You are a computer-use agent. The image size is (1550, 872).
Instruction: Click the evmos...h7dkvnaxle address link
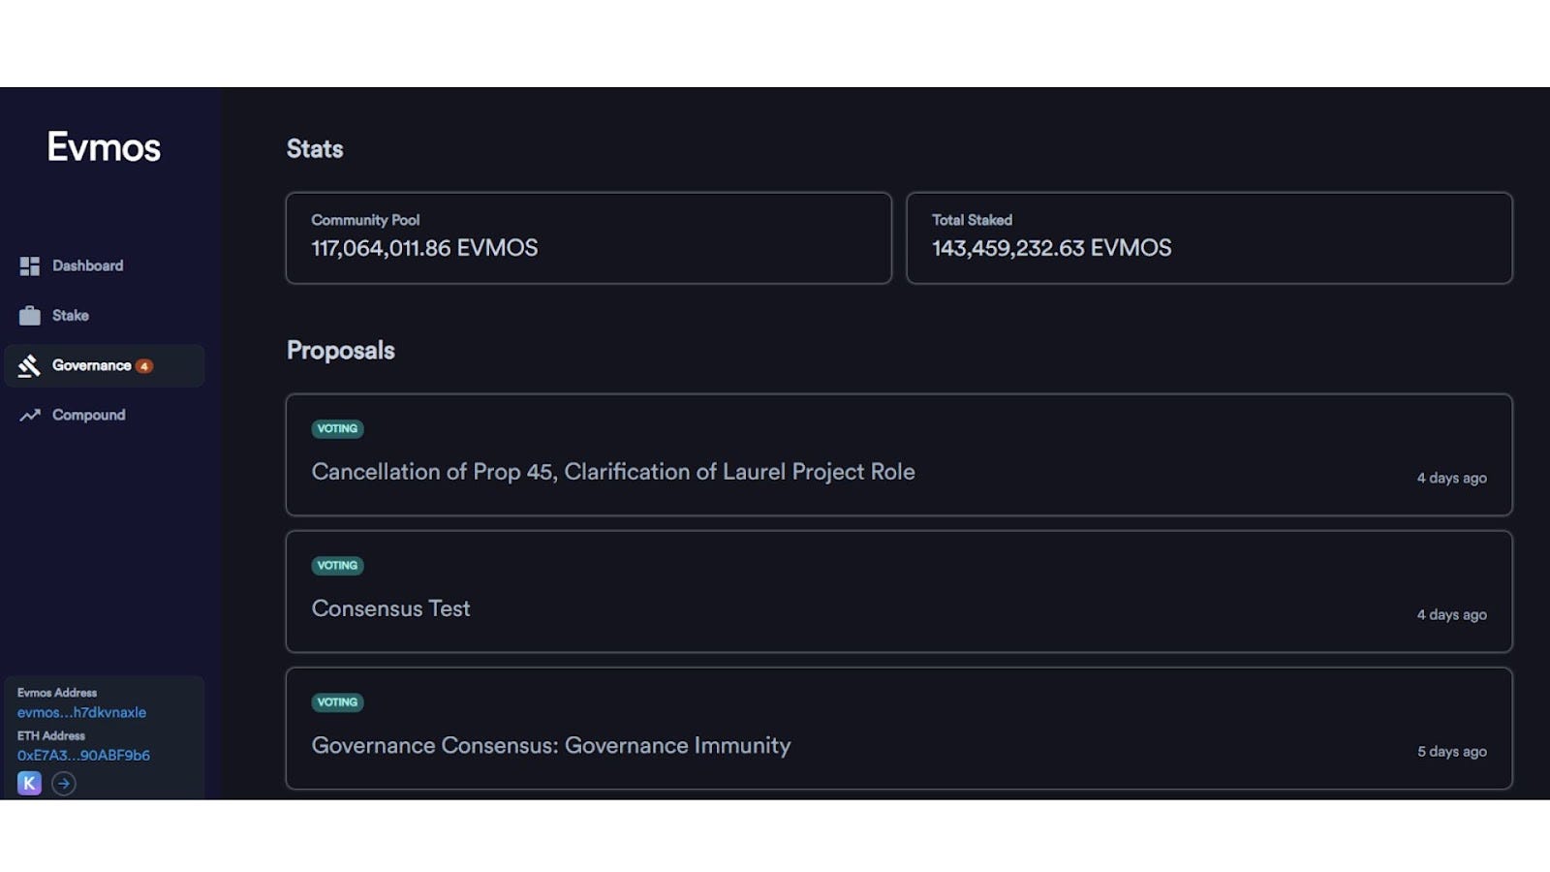coord(81,712)
